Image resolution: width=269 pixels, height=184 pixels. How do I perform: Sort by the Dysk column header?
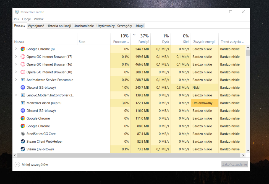[161, 39]
